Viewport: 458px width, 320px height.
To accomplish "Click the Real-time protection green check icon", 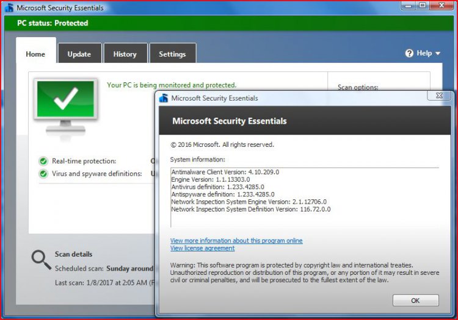I will 43,161.
